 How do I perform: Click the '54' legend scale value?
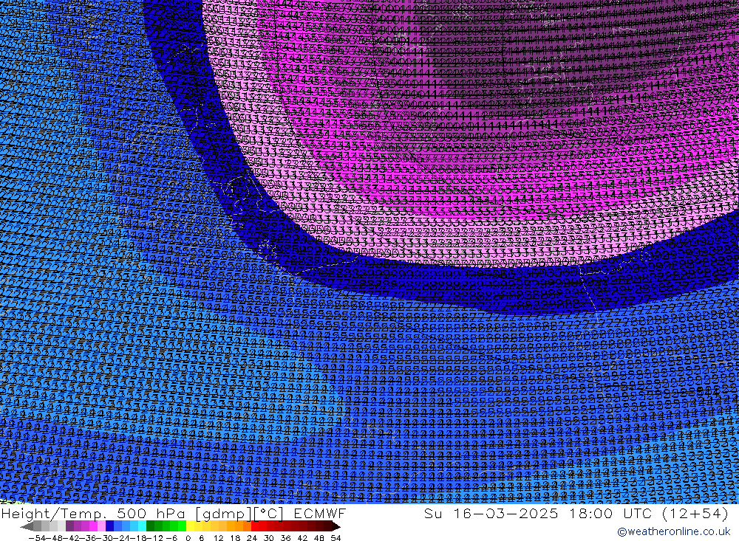tap(336, 538)
